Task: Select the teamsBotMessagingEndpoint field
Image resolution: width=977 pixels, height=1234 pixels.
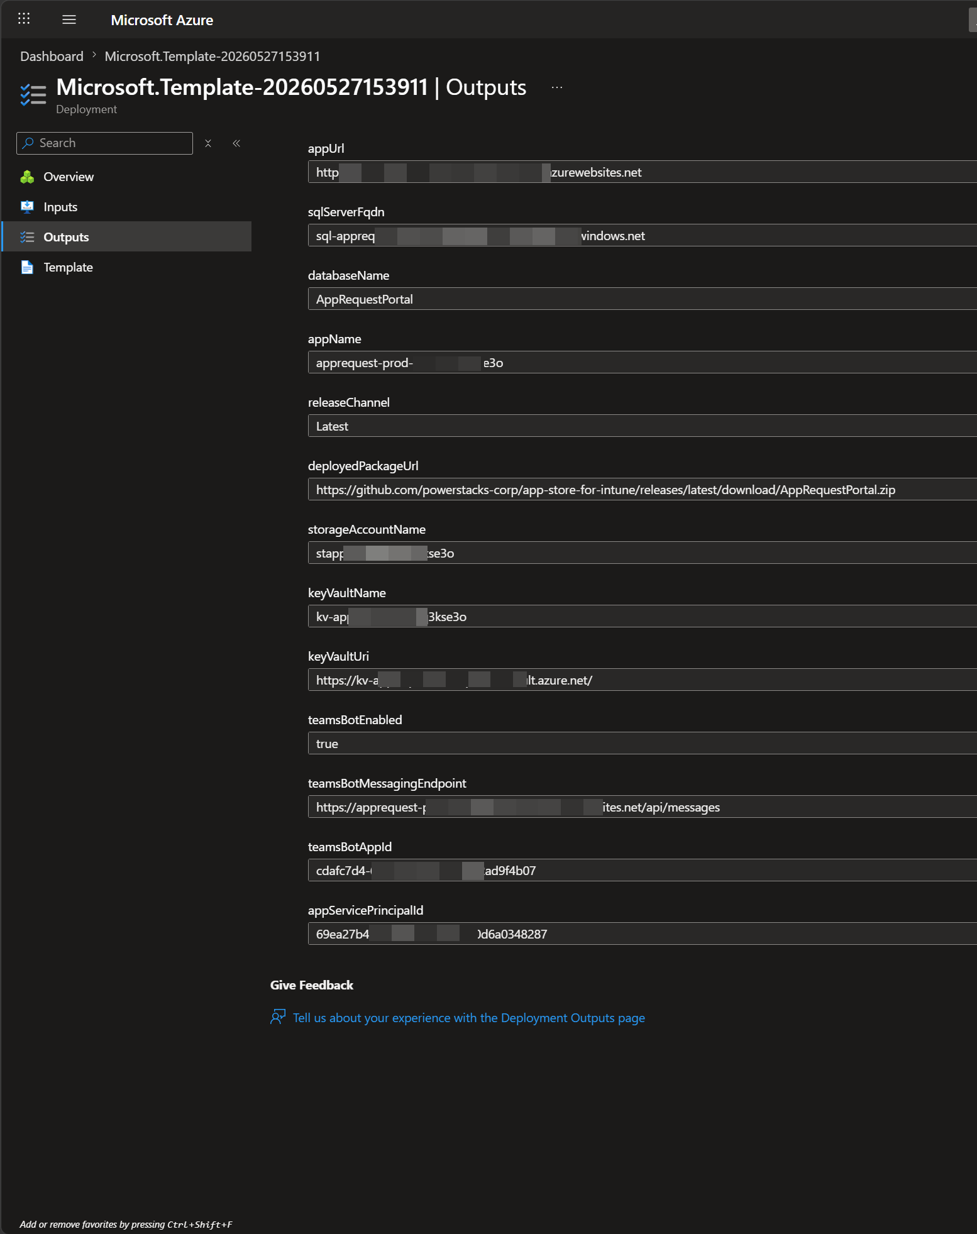Action: click(x=642, y=807)
